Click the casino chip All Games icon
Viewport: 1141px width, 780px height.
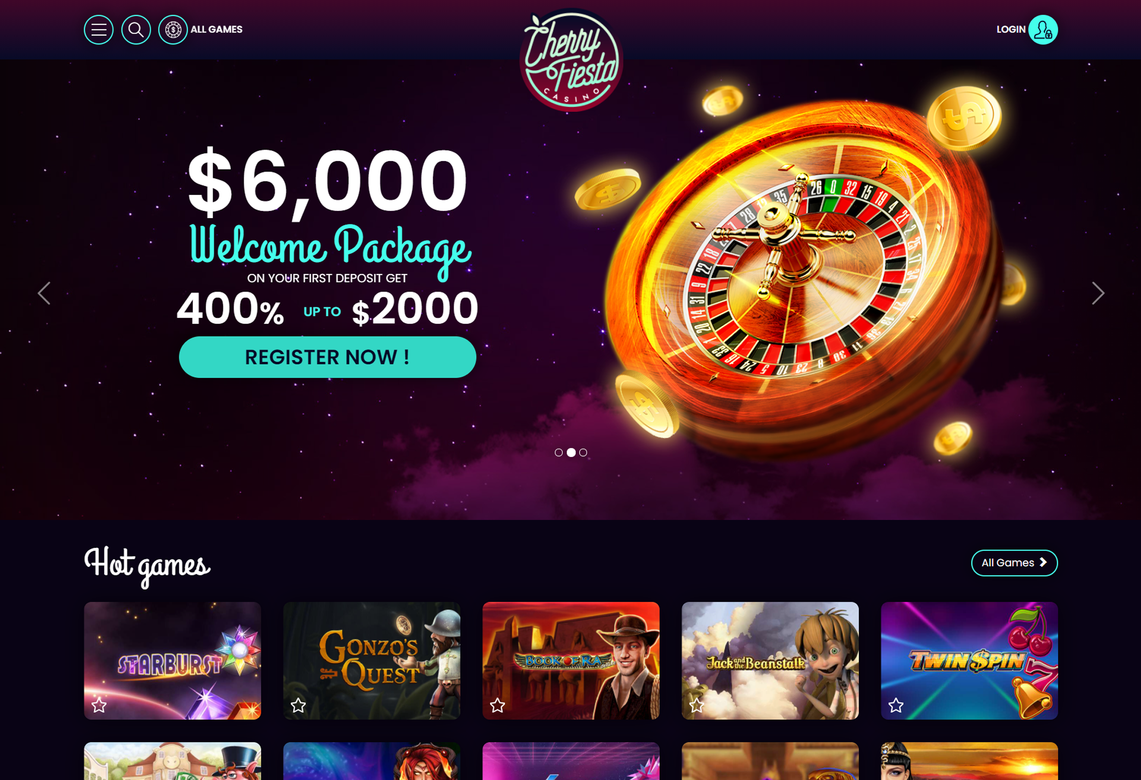[173, 30]
